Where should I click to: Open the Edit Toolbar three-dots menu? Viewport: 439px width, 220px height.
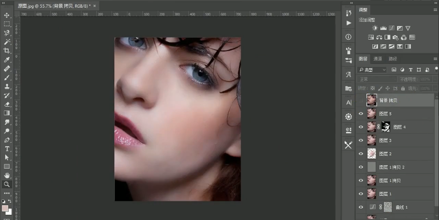[7, 193]
